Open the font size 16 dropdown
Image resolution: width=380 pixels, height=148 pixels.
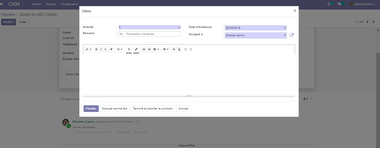120,49
